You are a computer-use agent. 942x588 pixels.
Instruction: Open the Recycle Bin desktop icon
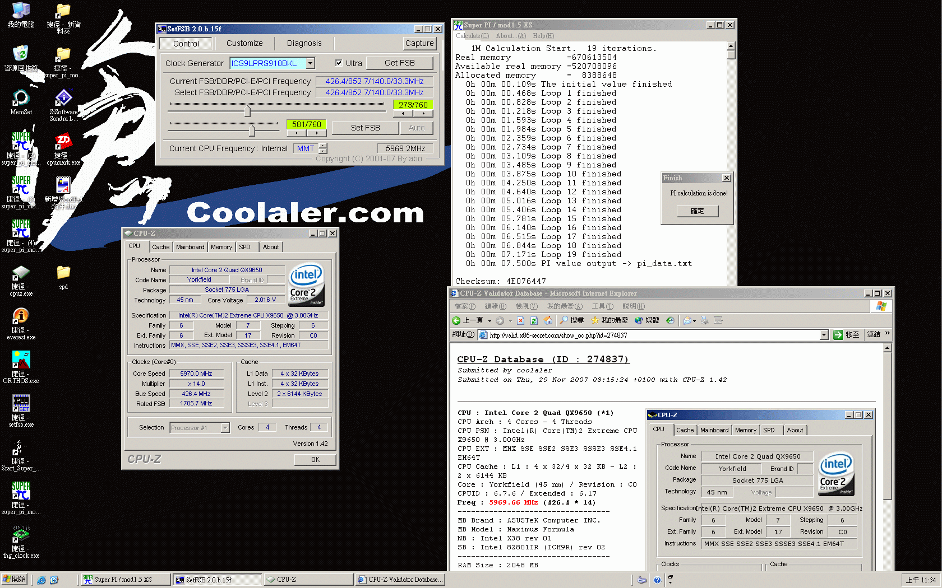(x=21, y=58)
